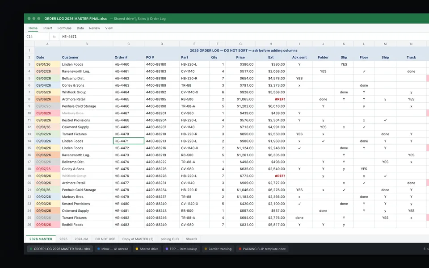429x268 pixels.
Task: Select row 26 header
Action: [x=29, y=225]
